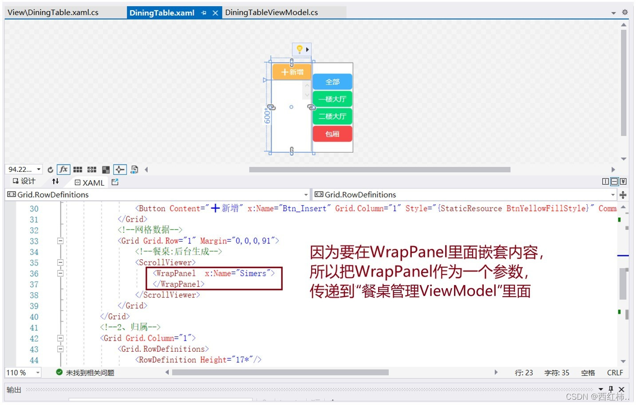Image resolution: width=636 pixels, height=405 pixels.
Task: Select the orange 新增 button in designer
Action: click(292, 72)
